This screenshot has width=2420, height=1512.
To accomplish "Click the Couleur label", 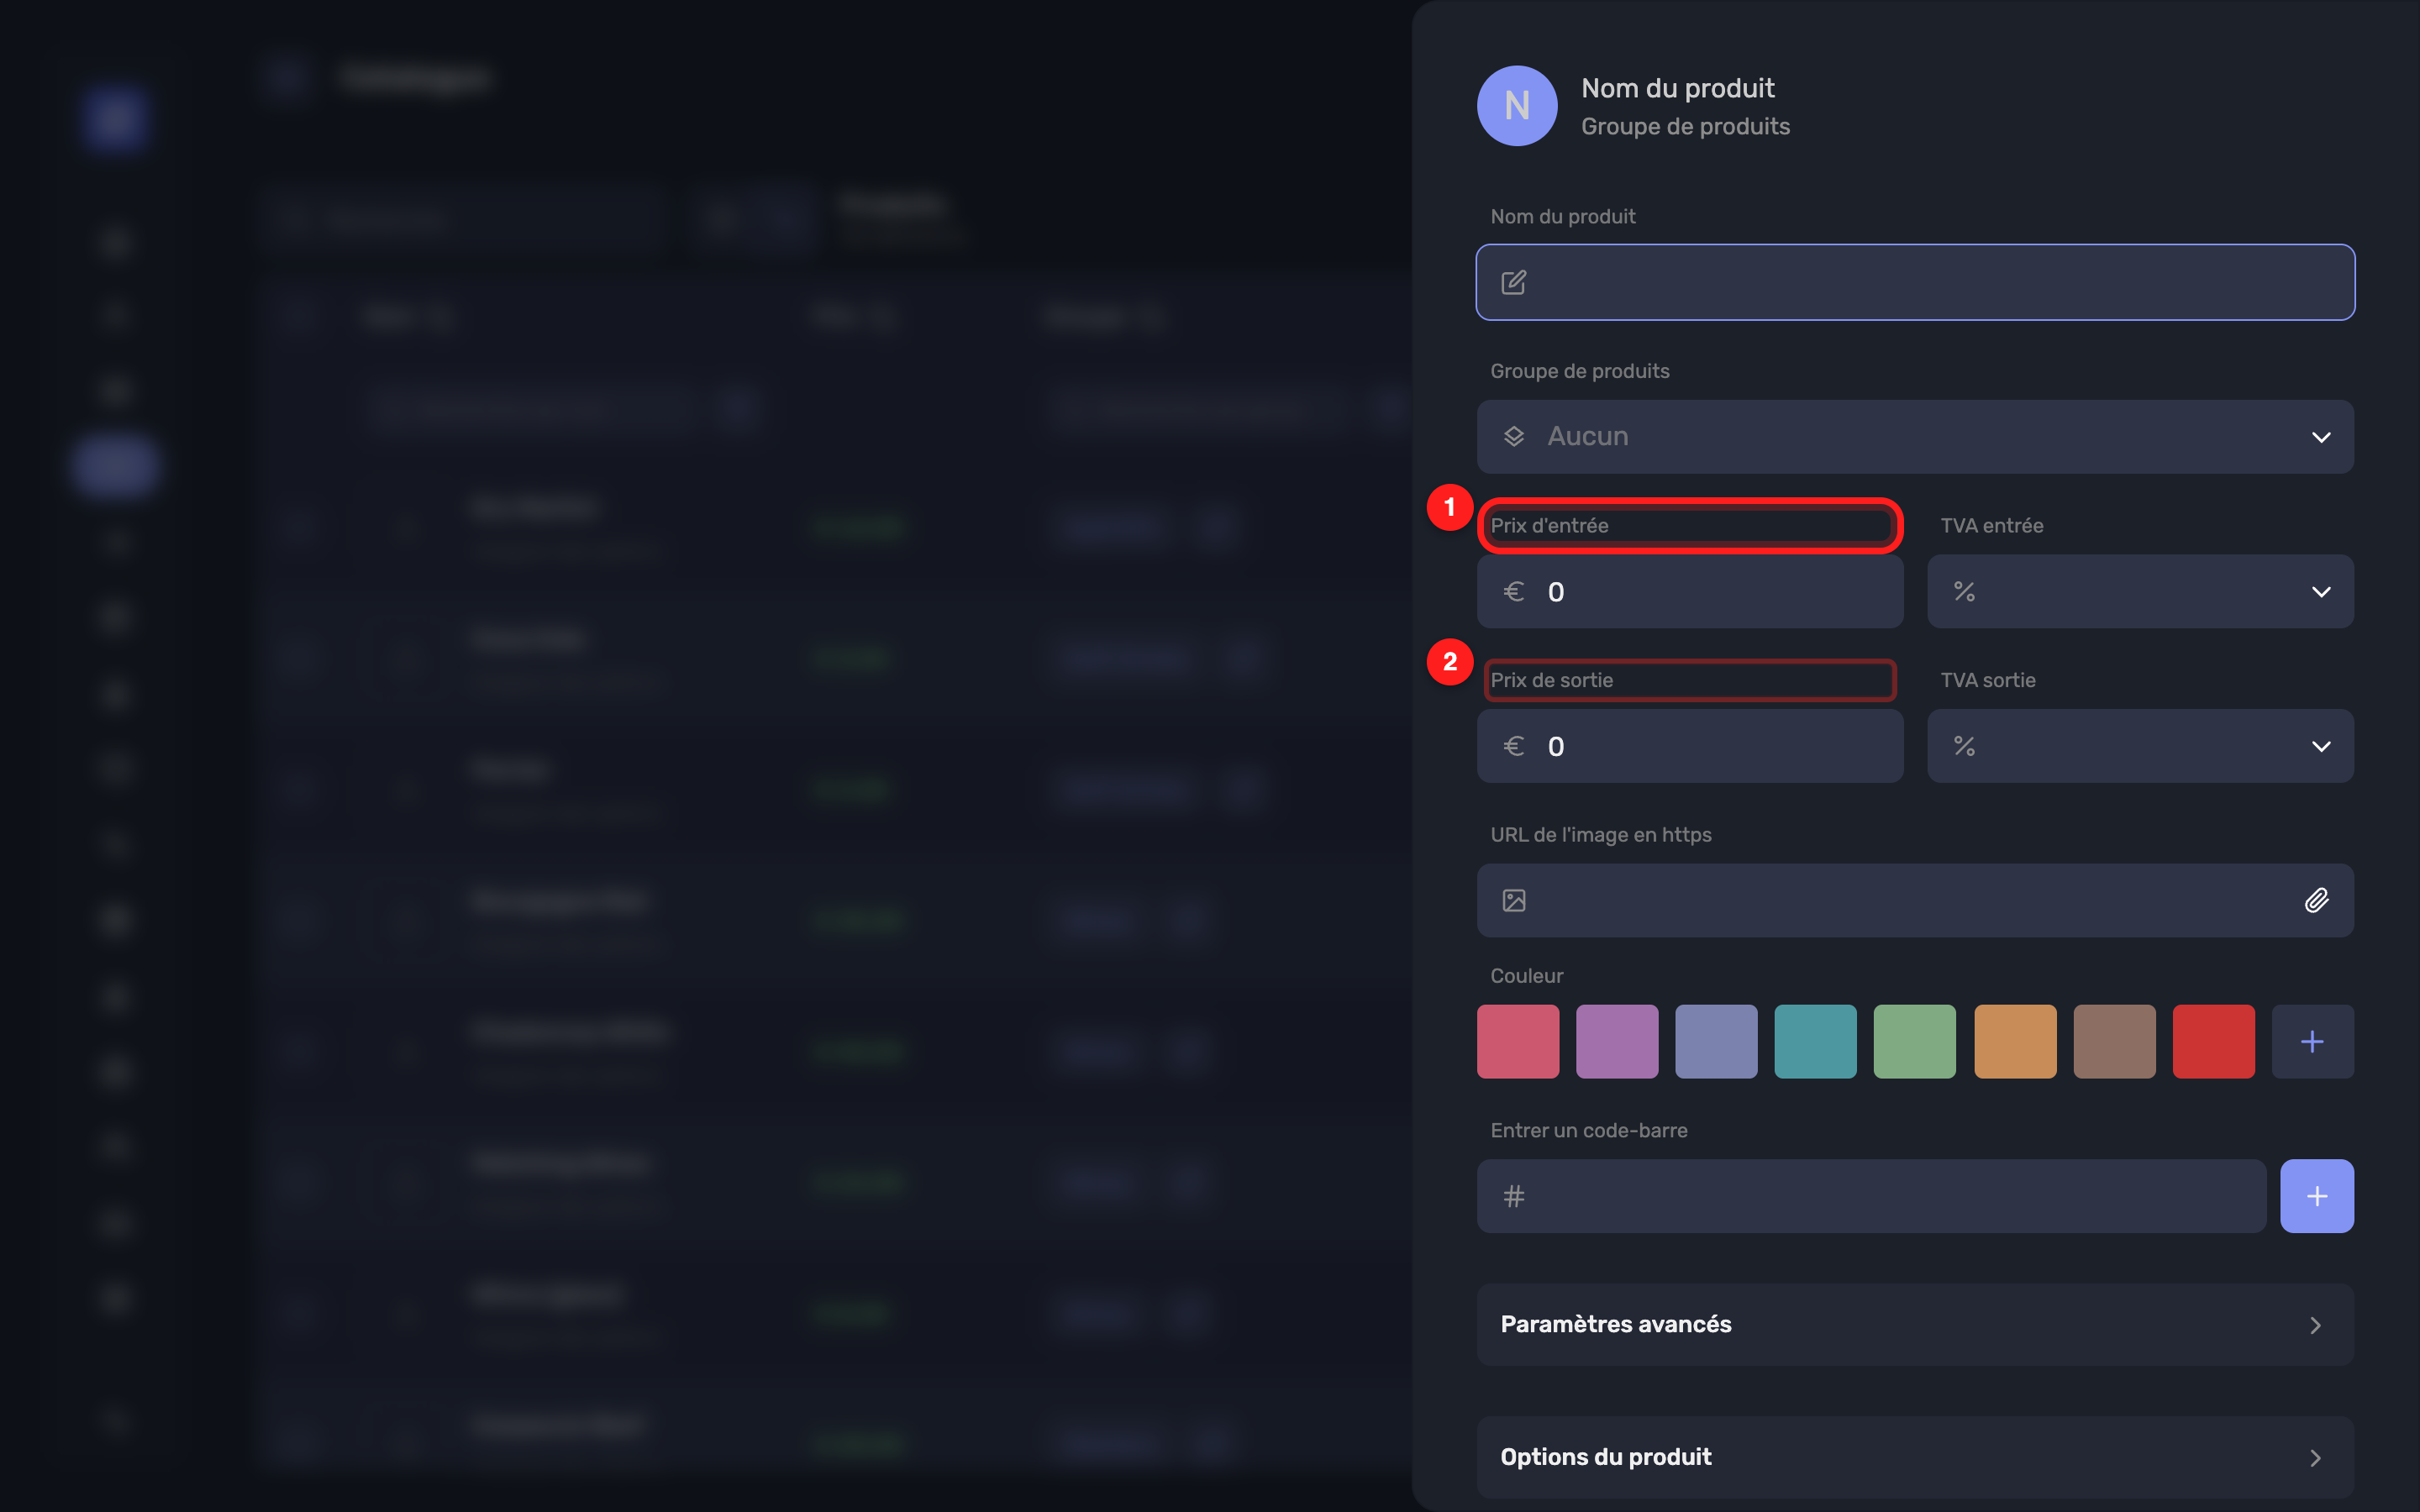I will (x=1526, y=976).
